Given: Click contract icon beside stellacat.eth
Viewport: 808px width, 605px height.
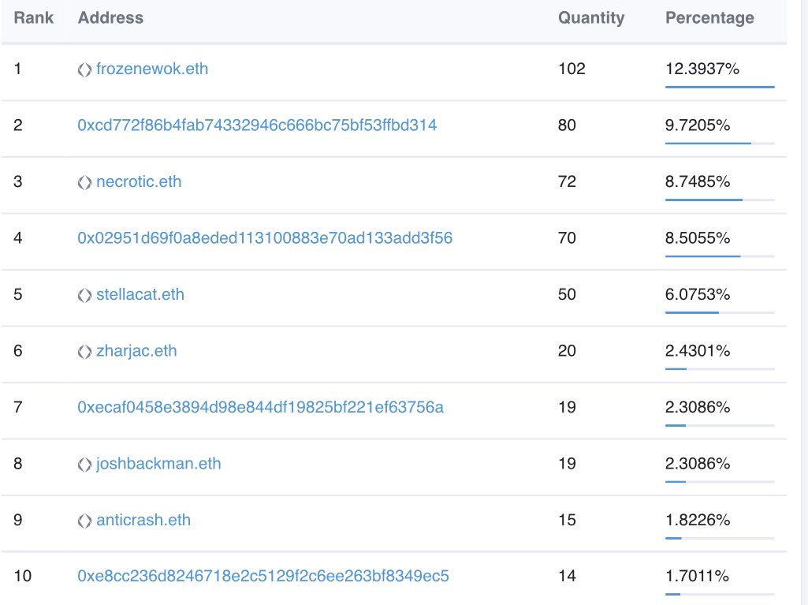Looking at the screenshot, I should pyautogui.click(x=84, y=296).
